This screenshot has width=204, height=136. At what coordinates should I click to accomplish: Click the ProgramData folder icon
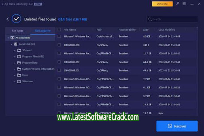(x=19, y=63)
